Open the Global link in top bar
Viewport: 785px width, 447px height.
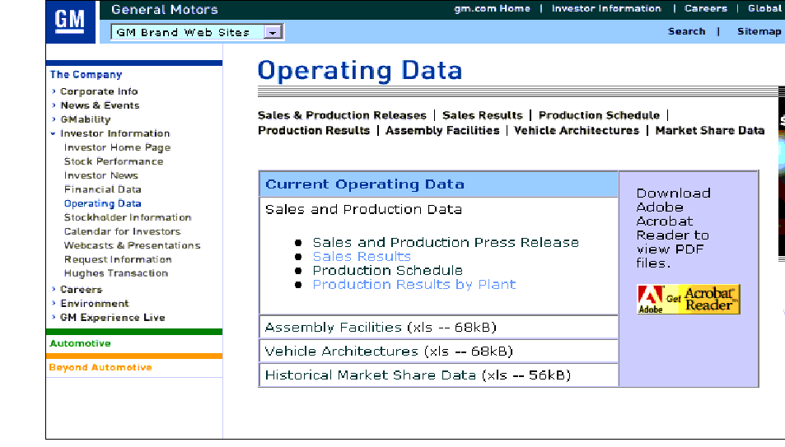(765, 8)
